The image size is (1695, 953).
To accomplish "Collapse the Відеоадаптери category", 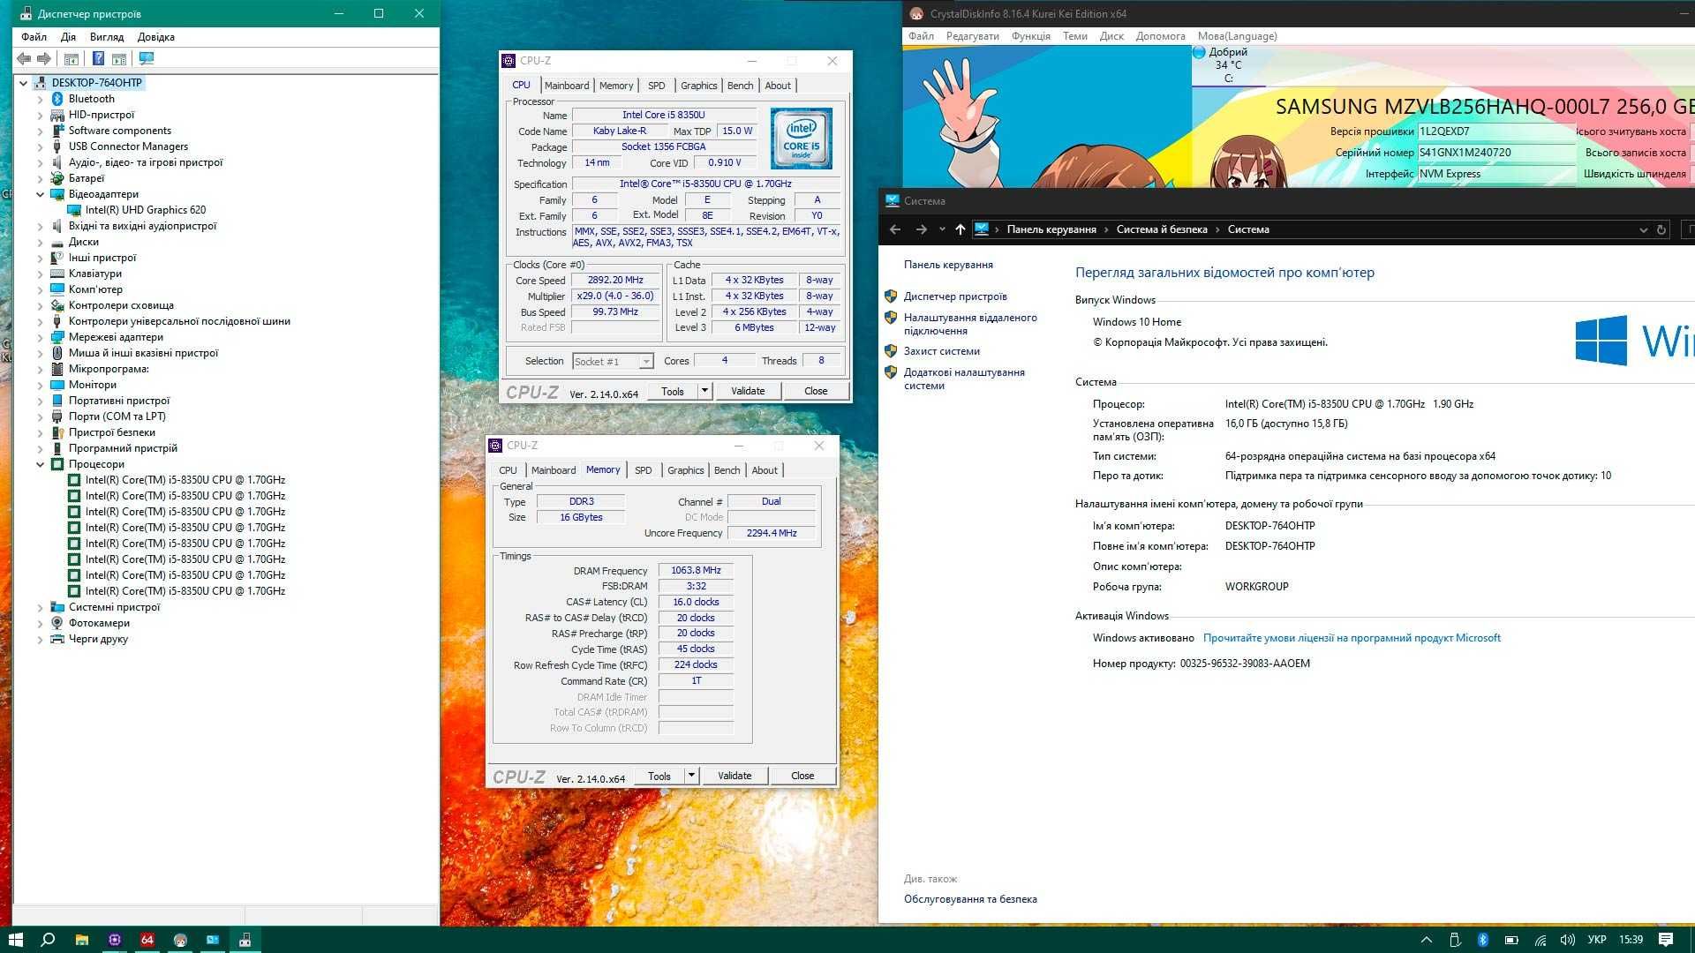I will pyautogui.click(x=40, y=194).
